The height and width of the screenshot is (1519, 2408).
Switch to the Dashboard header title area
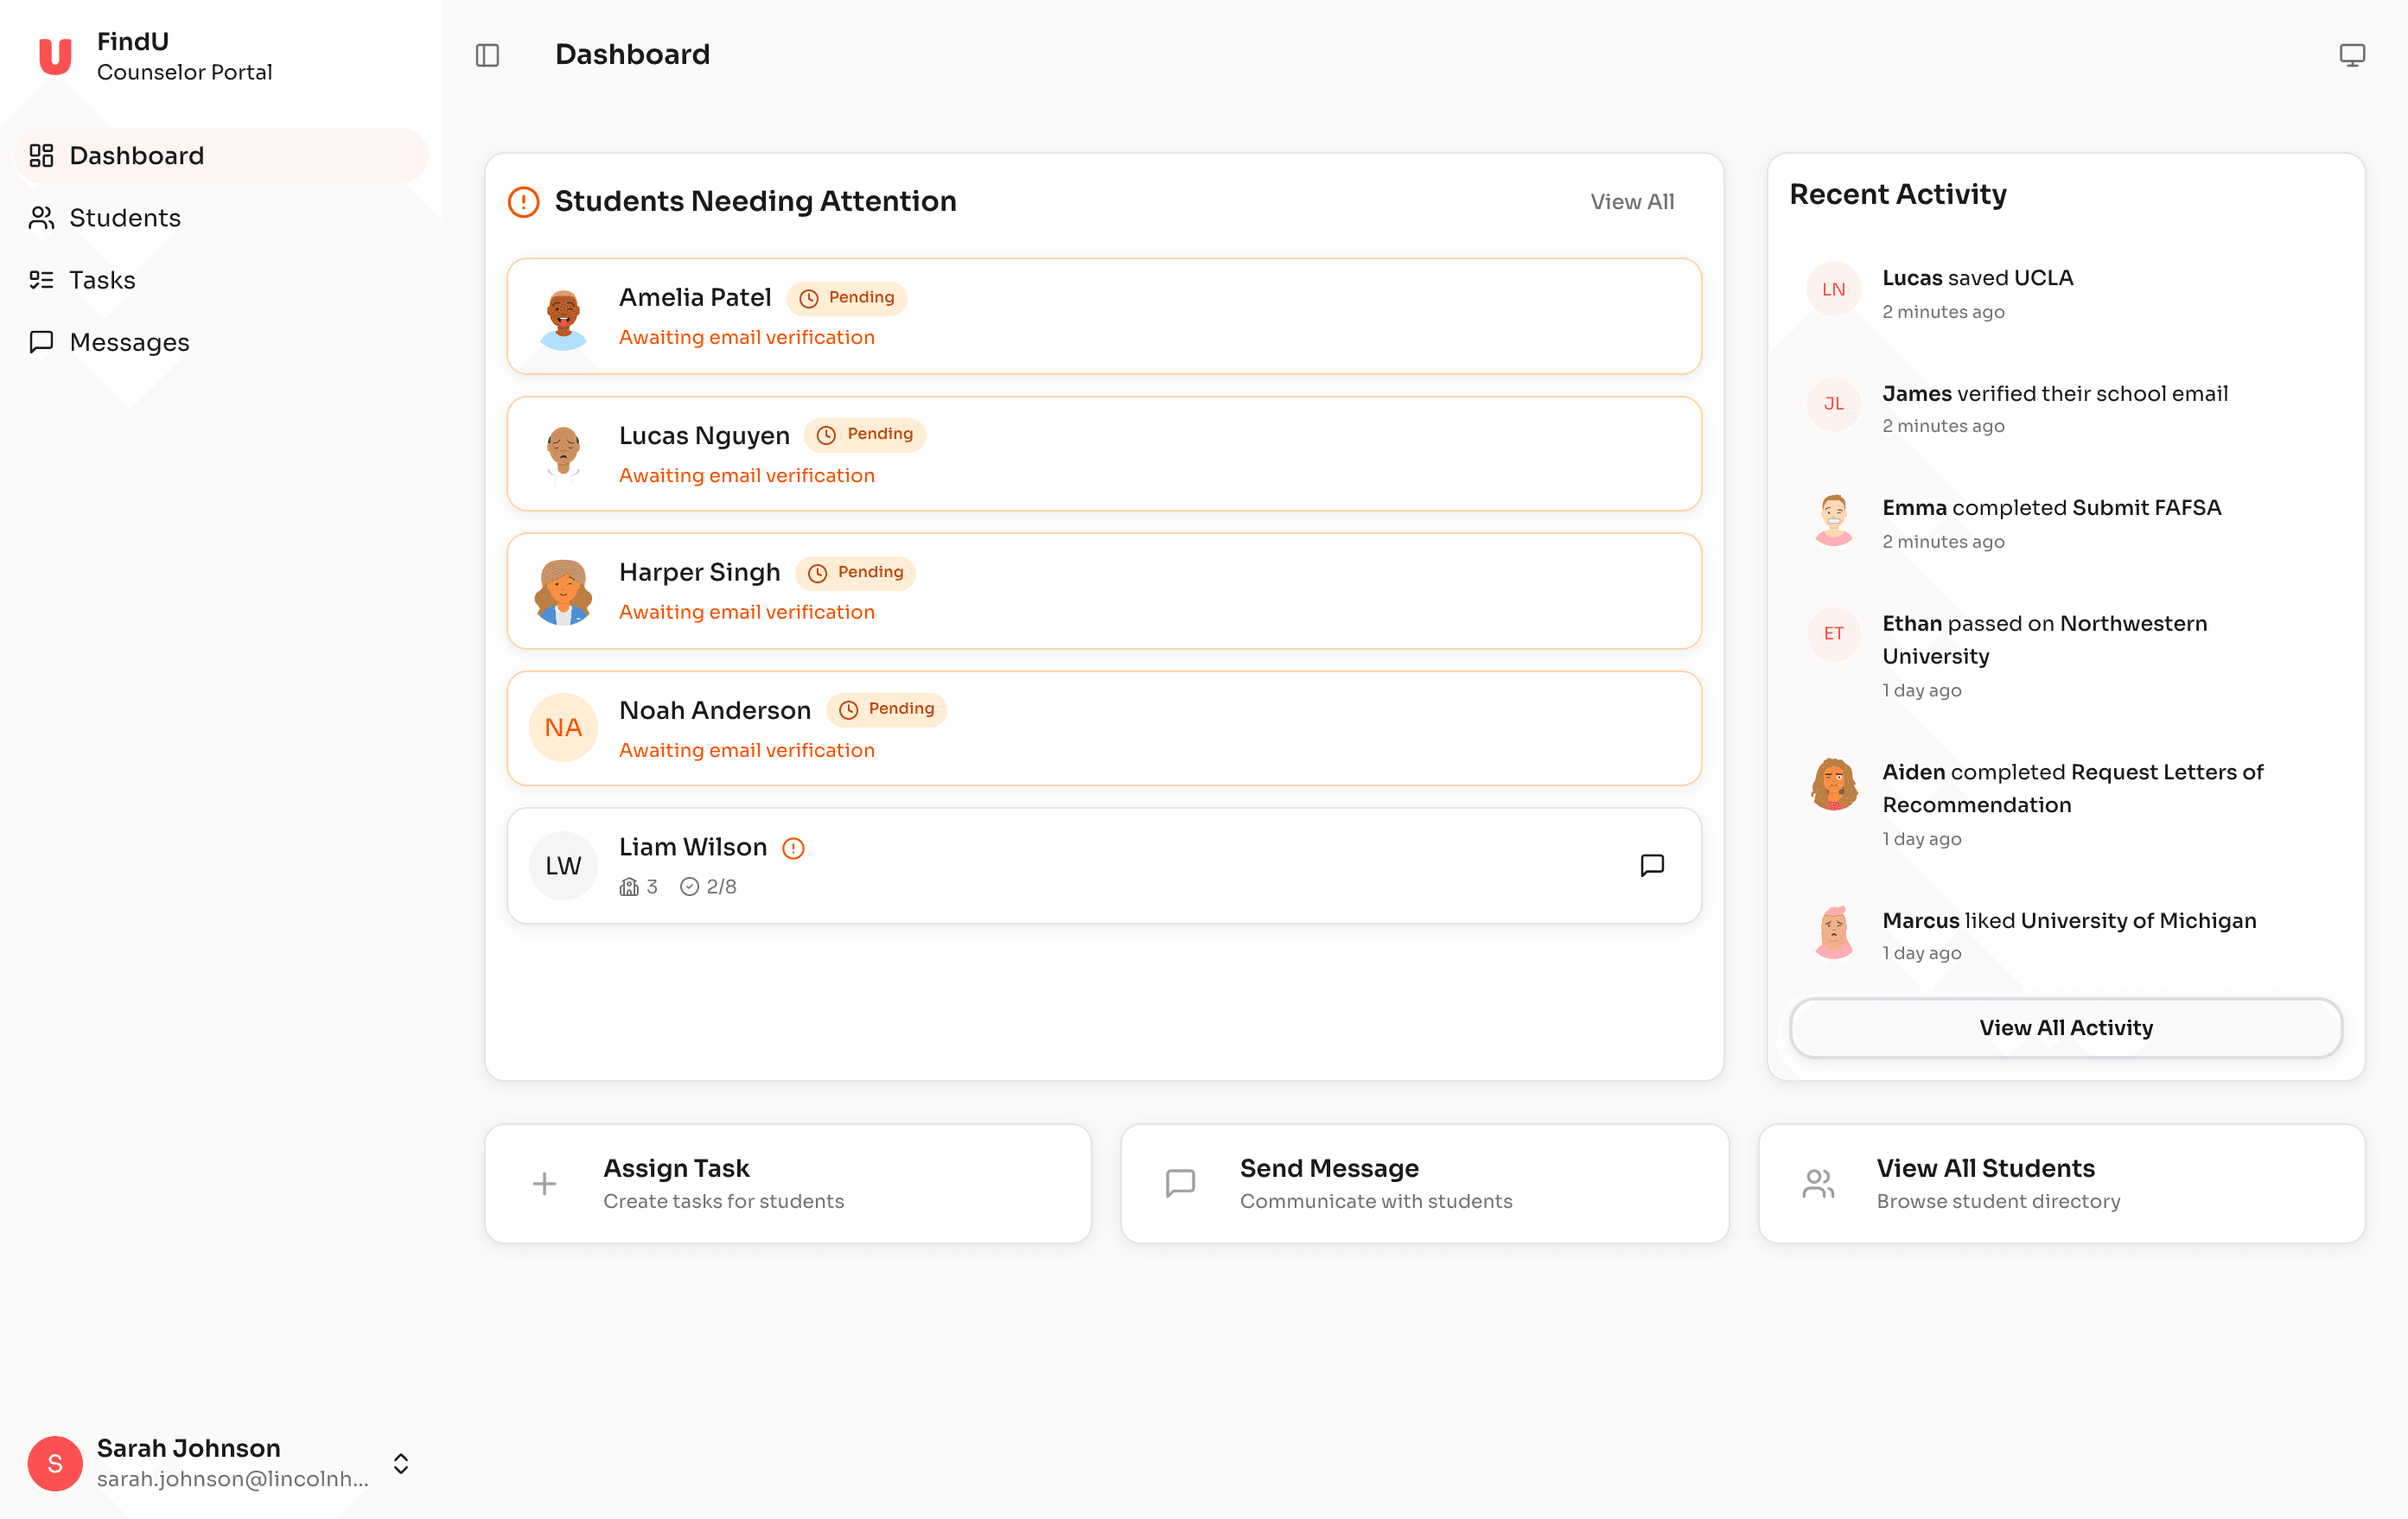(633, 54)
